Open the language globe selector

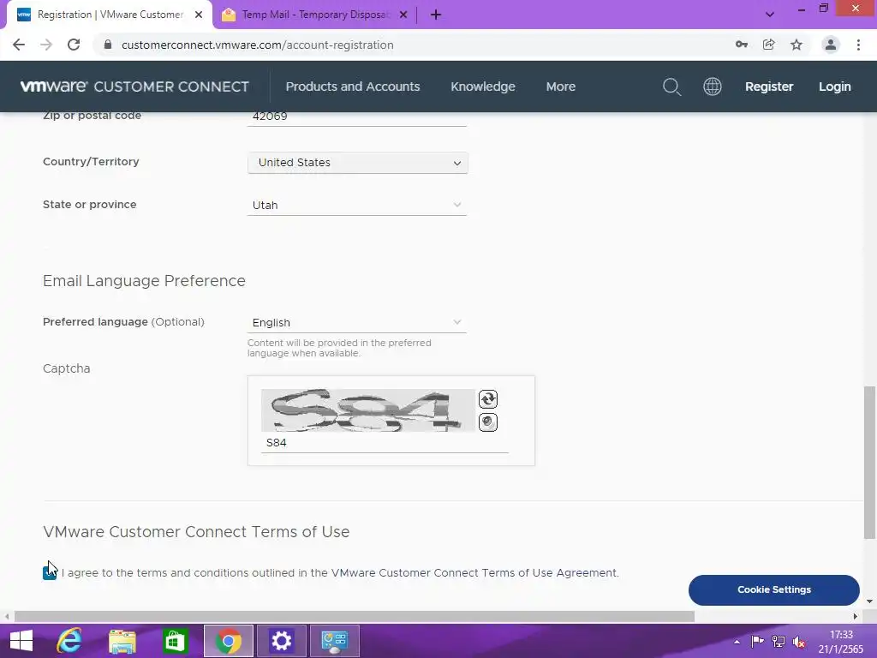[x=712, y=87]
